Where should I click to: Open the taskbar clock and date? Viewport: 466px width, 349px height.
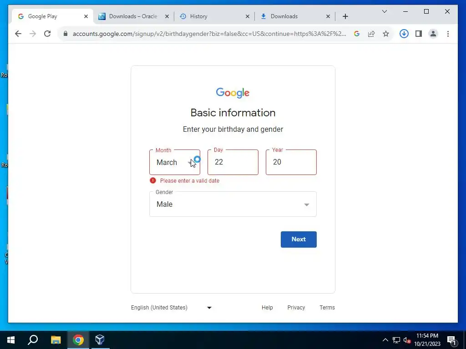click(427, 340)
